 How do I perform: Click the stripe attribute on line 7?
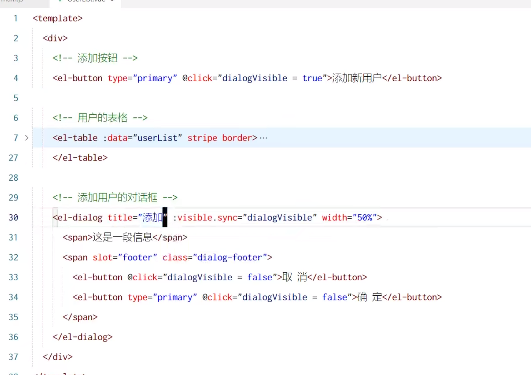(x=202, y=138)
